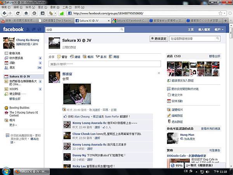Viewport: 233px width, 175px height.
Task: Click the change settings button beside group search
Action: [x=159, y=38]
